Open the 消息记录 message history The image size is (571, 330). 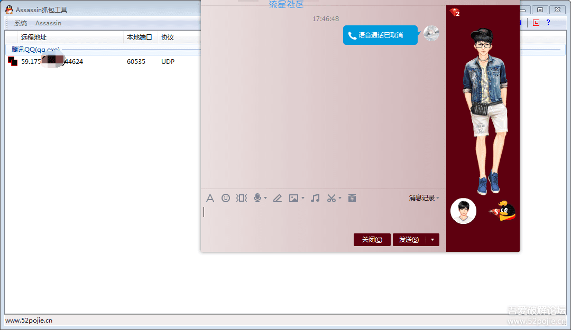click(x=423, y=198)
